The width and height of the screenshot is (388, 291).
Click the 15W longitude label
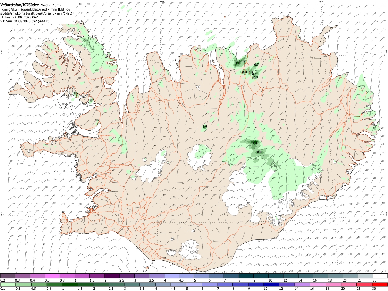click(x=321, y=2)
